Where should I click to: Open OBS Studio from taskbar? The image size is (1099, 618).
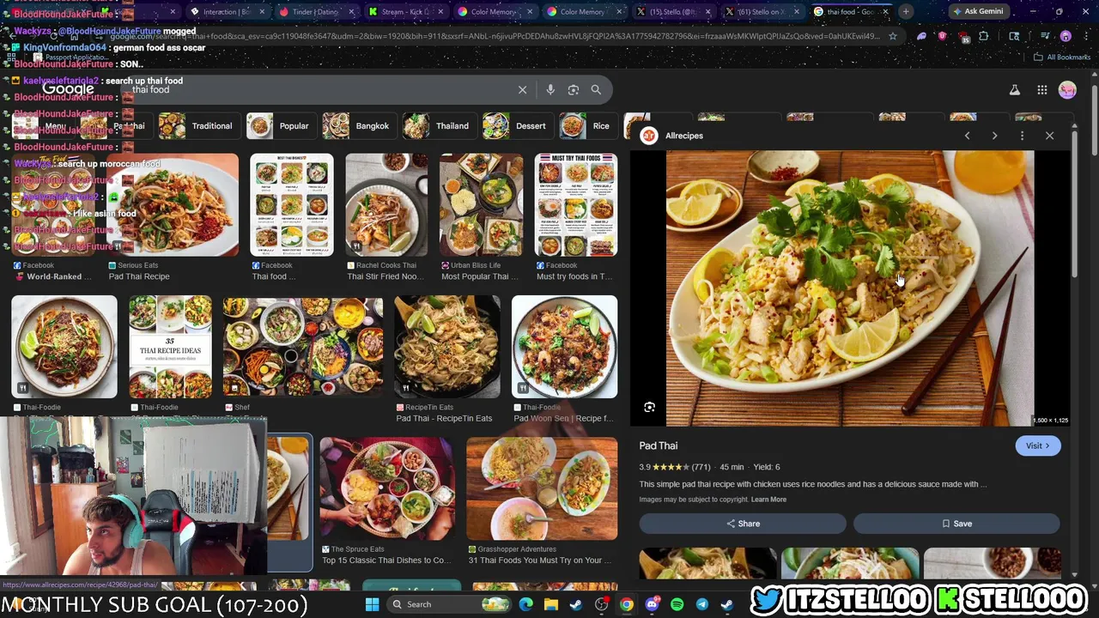(602, 604)
